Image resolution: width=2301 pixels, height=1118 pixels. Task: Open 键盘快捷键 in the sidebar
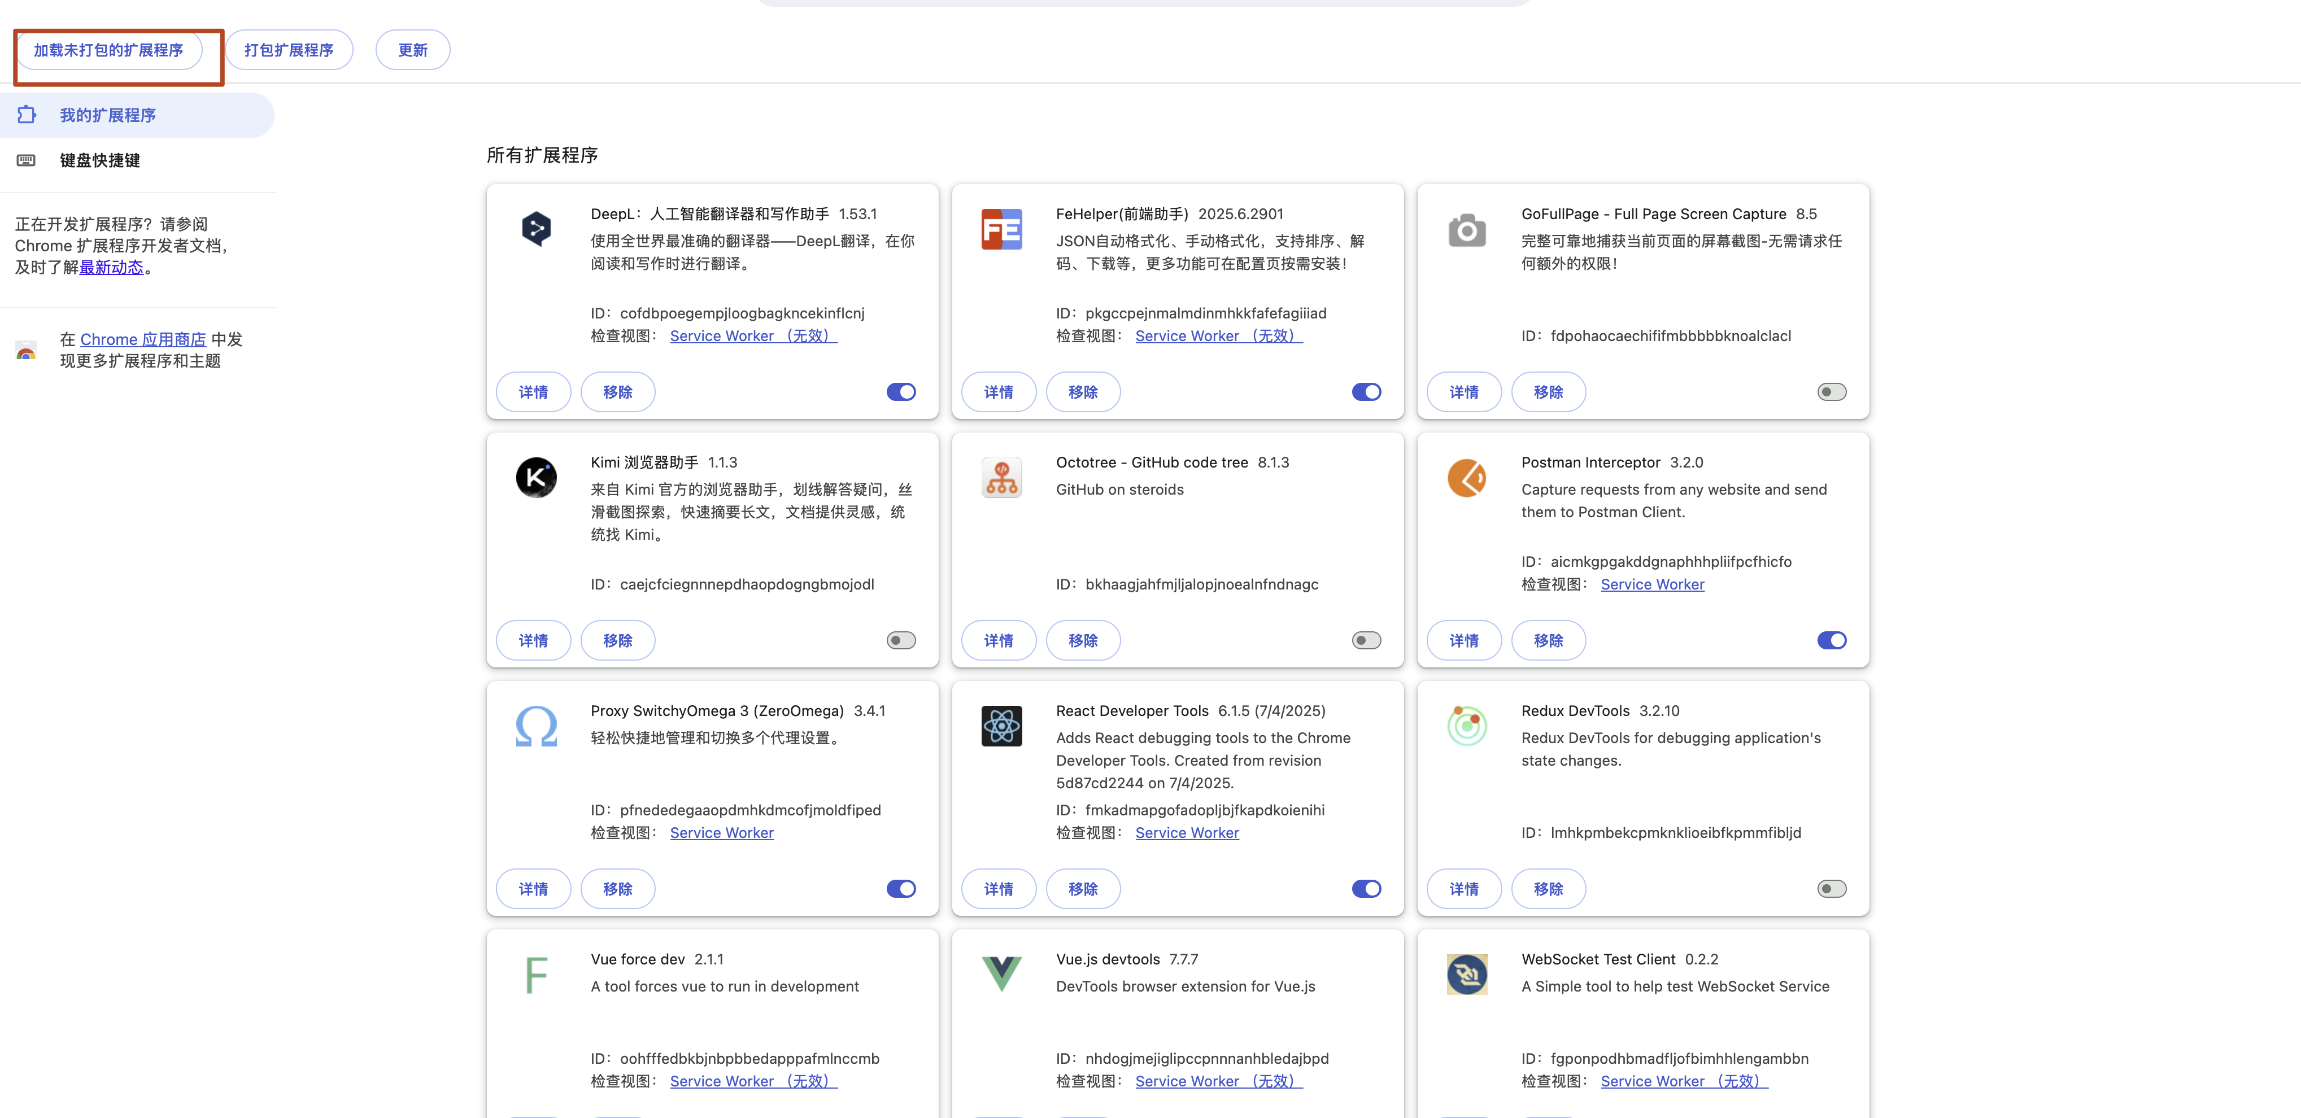(99, 161)
